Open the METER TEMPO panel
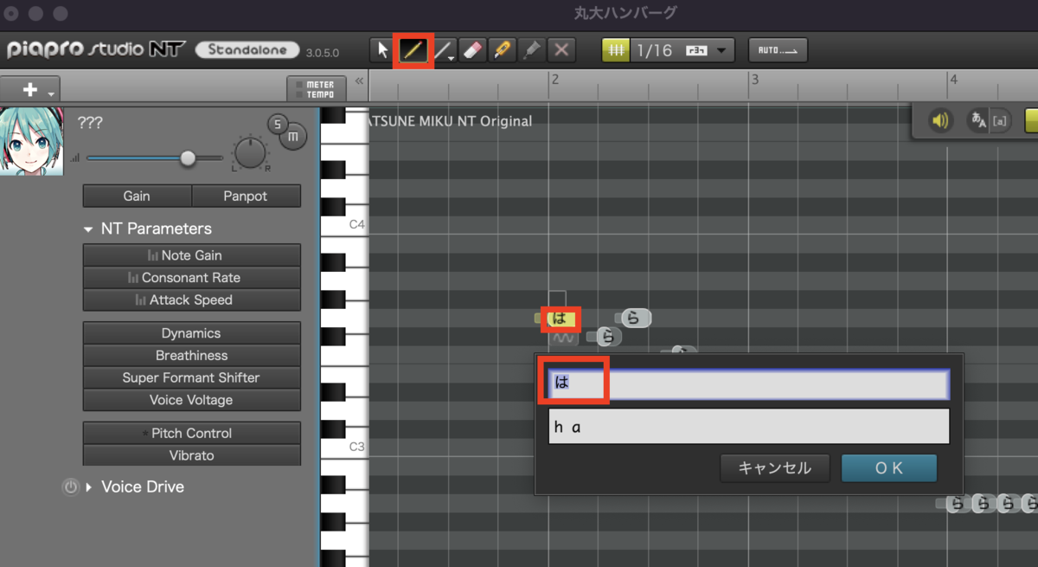1038x567 pixels. [x=315, y=87]
